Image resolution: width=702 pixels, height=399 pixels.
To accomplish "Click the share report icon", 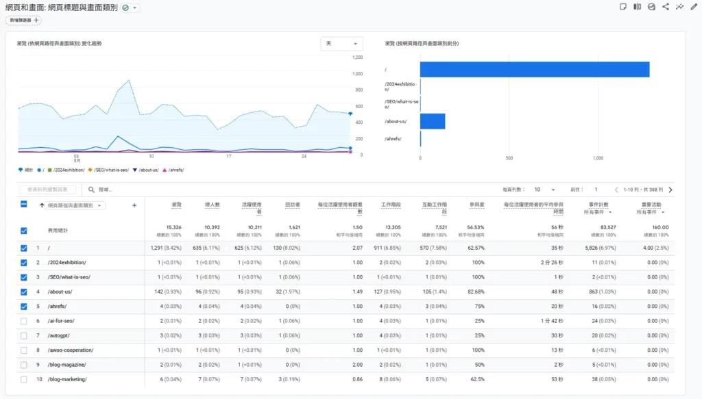I will point(666,7).
